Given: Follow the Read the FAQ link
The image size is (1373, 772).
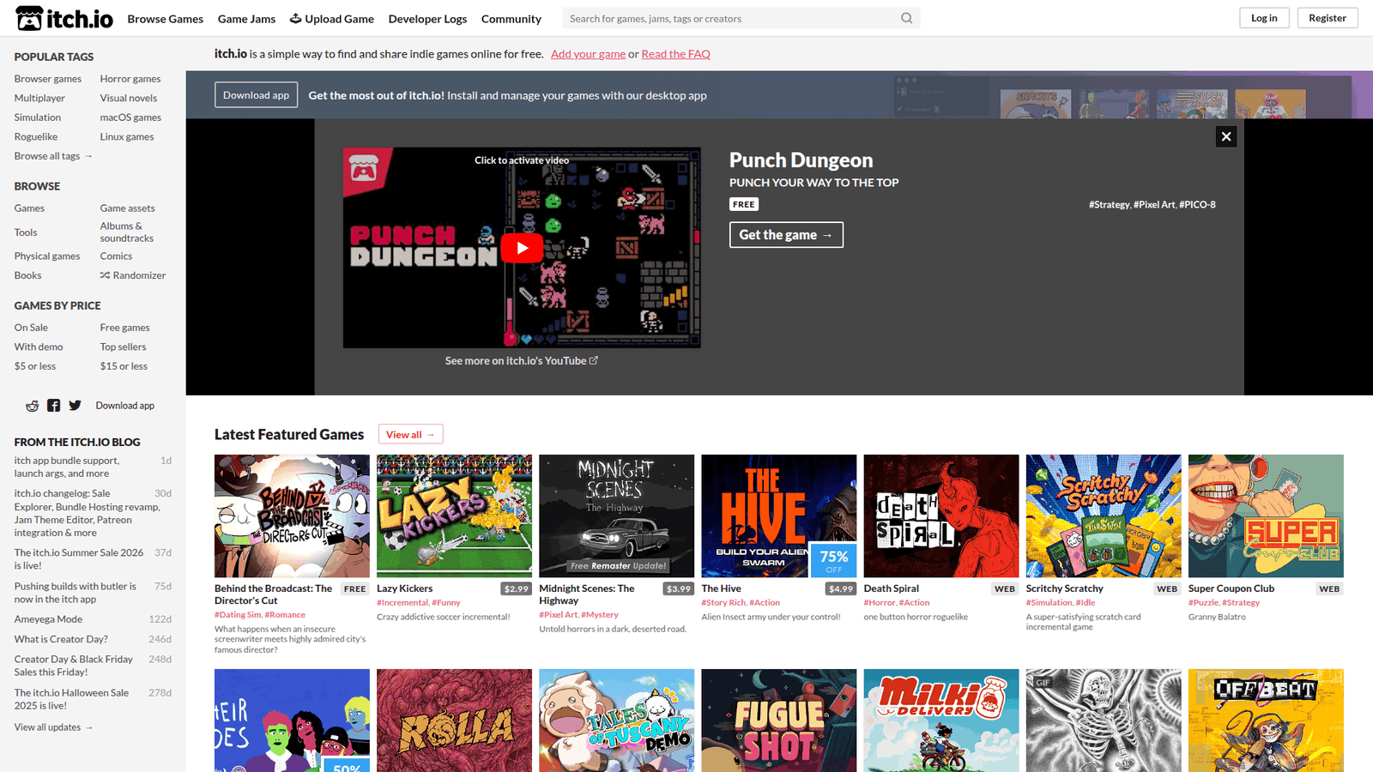Looking at the screenshot, I should click(x=675, y=54).
